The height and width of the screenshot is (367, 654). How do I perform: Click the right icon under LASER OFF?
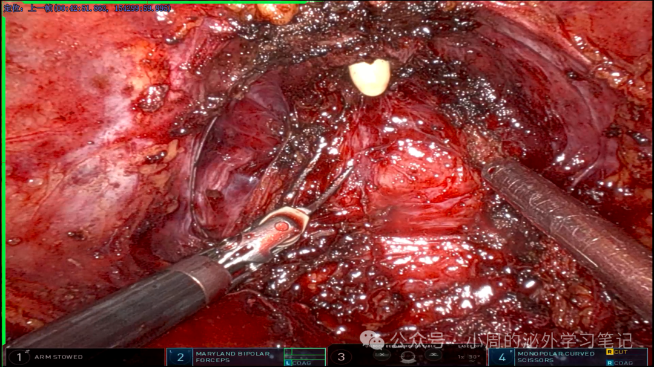point(434,356)
